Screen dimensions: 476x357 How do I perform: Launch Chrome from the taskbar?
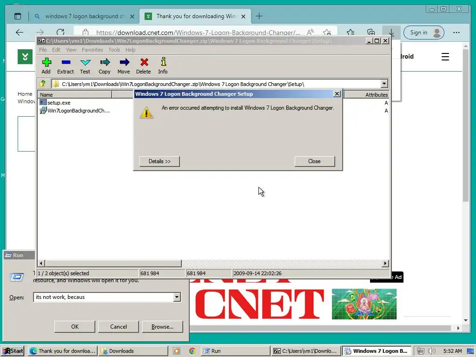192,351
